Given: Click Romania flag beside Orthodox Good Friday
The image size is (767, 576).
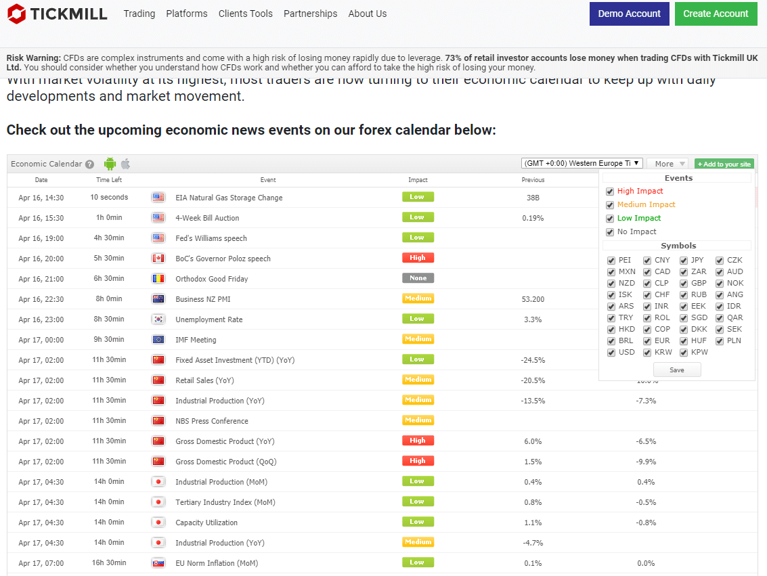Looking at the screenshot, I should (158, 279).
